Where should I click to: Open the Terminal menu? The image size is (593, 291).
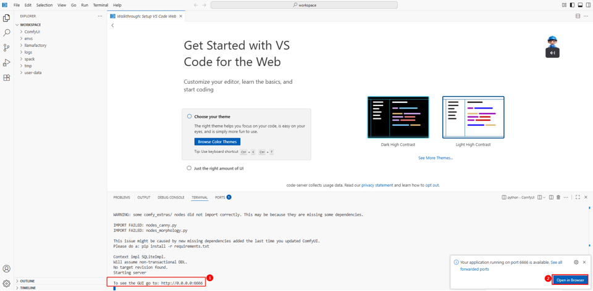pyautogui.click(x=100, y=5)
